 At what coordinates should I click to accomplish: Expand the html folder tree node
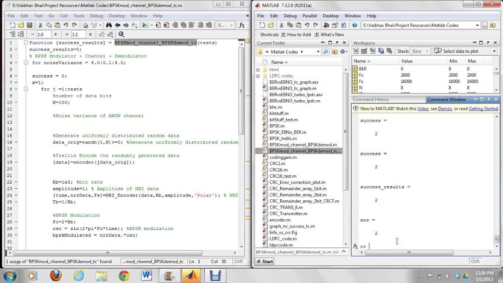[x=258, y=70]
